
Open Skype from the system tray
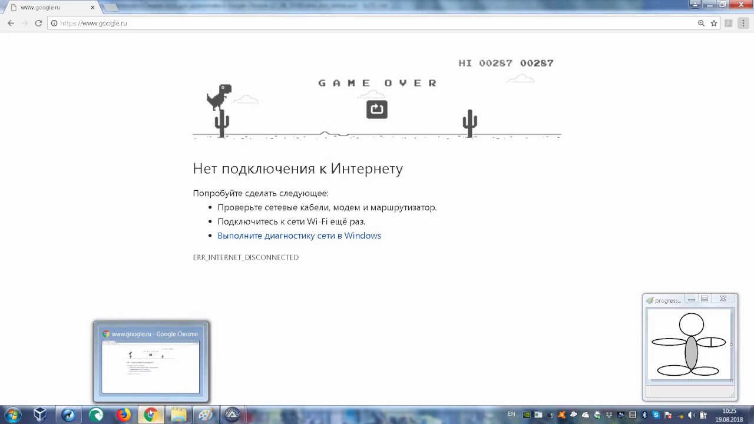pos(656,415)
